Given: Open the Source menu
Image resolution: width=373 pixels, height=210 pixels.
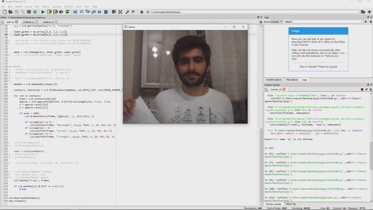Looking at the screenshot, I should [29, 6].
